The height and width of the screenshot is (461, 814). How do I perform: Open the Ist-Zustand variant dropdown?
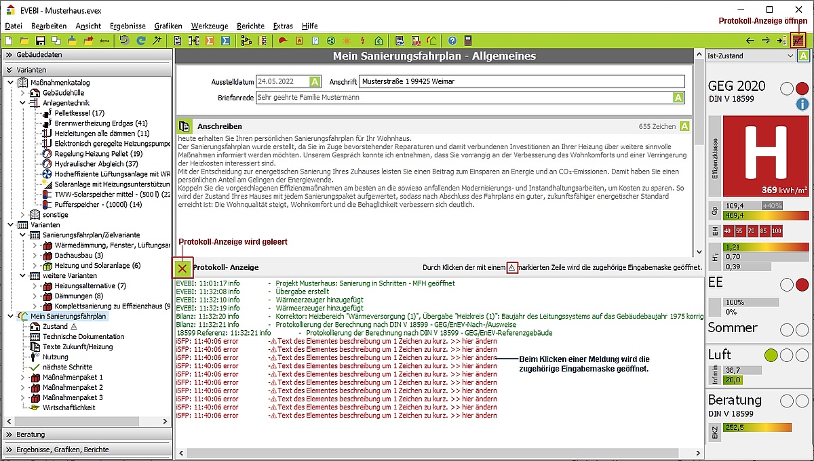[750, 56]
